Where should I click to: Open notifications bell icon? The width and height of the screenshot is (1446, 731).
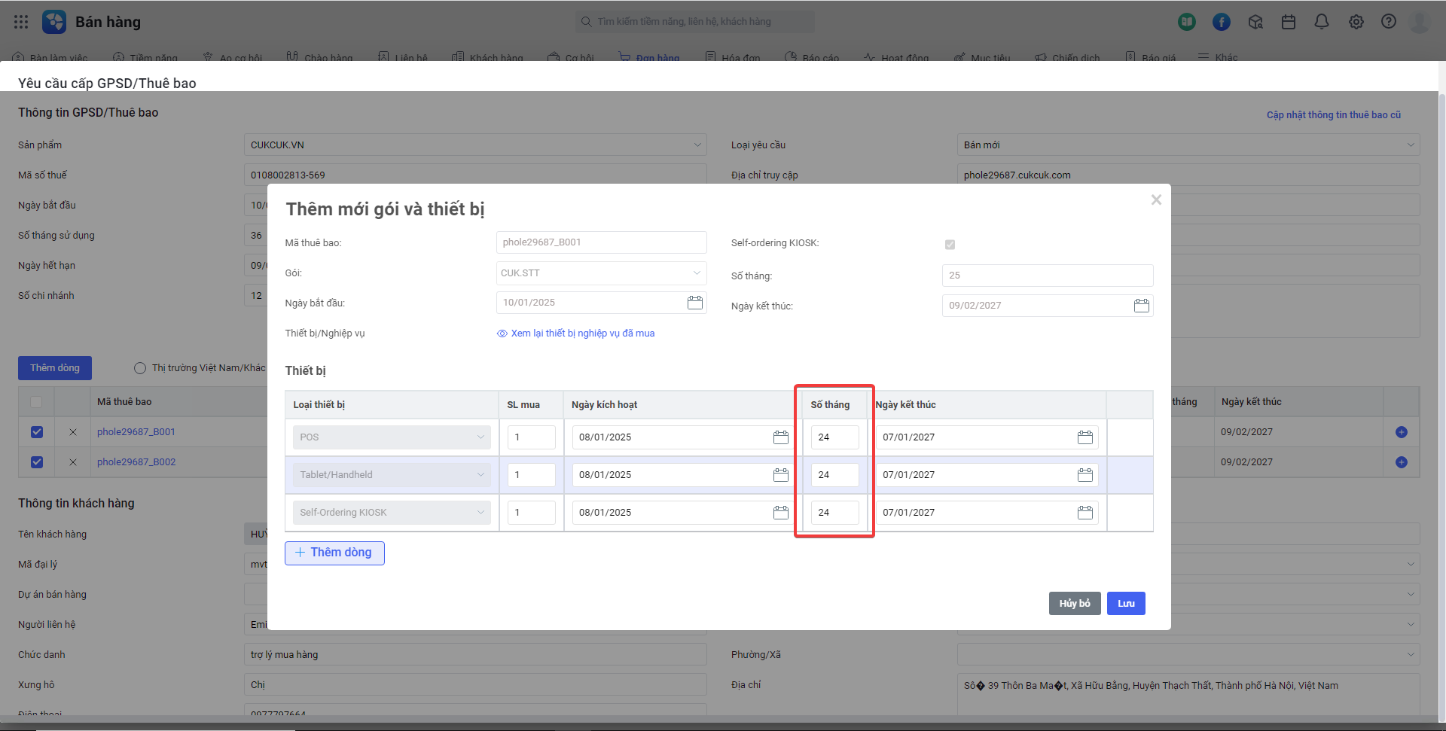click(x=1322, y=22)
